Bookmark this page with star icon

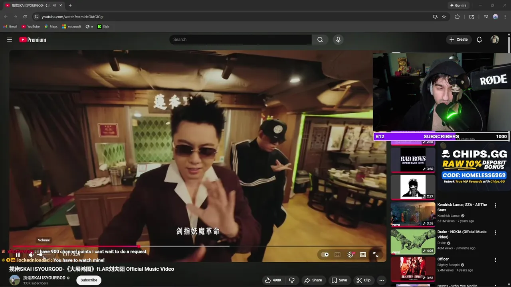pyautogui.click(x=444, y=17)
